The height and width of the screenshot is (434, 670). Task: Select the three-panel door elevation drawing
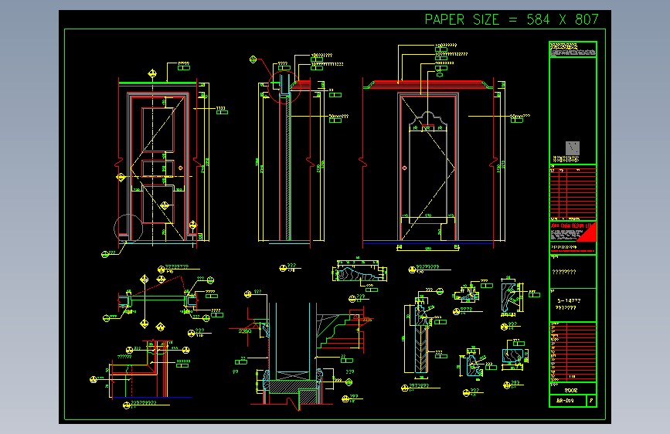pyautogui.click(x=158, y=168)
